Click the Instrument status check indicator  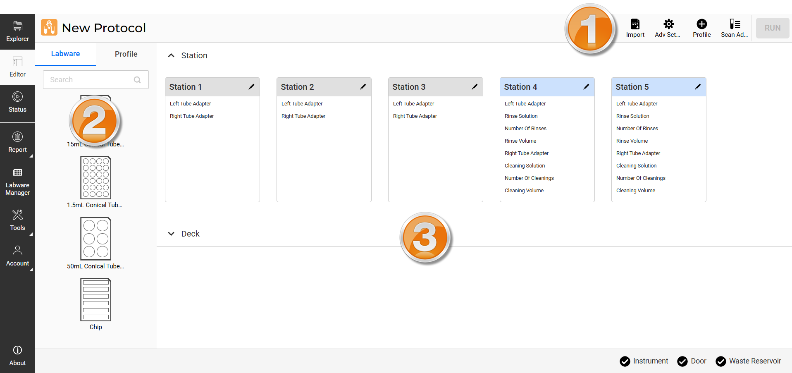(625, 361)
